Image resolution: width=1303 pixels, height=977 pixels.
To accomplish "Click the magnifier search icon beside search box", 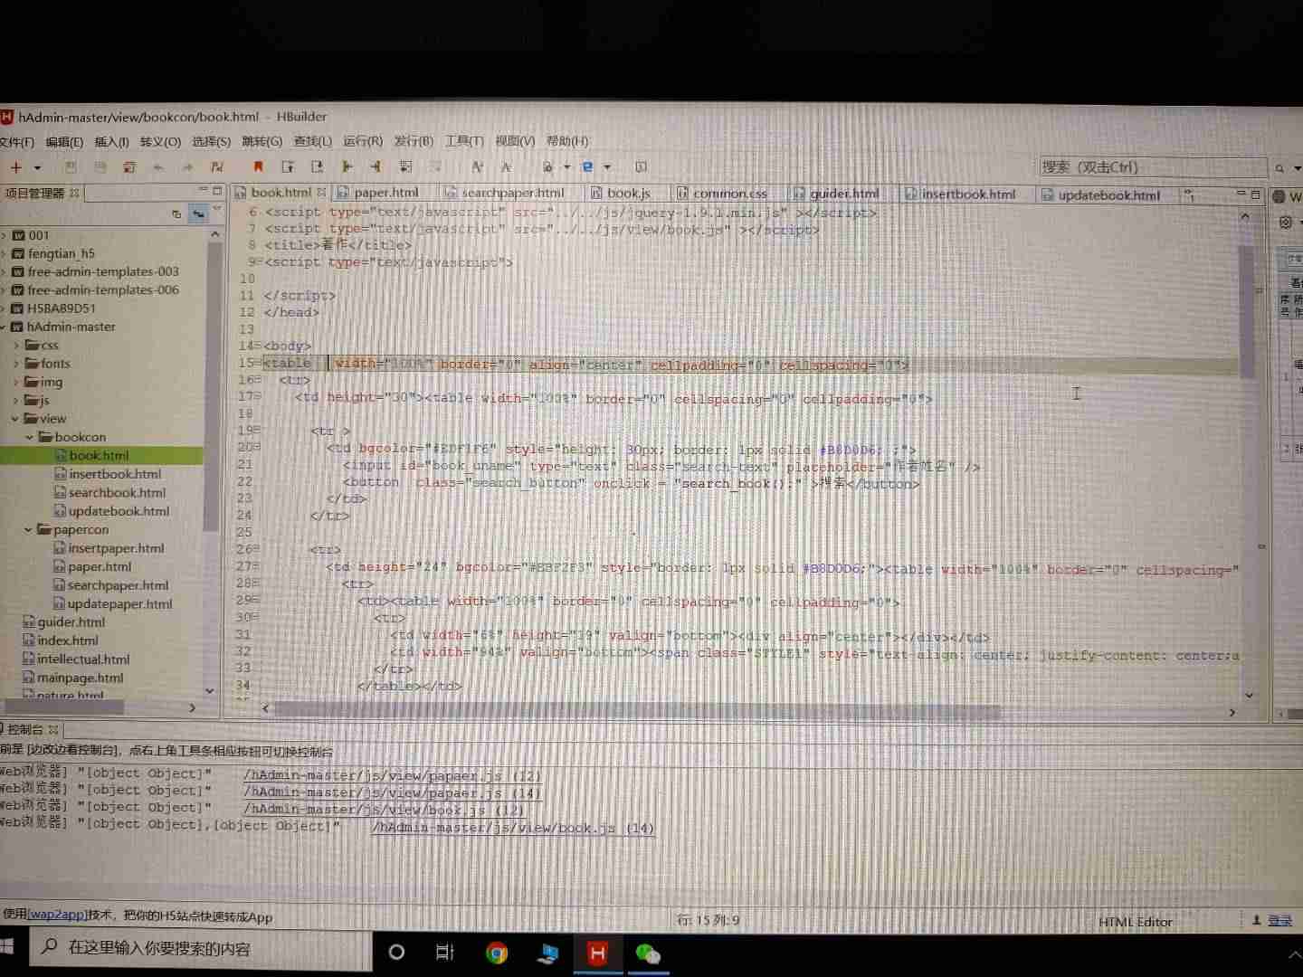I will pos(1279,168).
